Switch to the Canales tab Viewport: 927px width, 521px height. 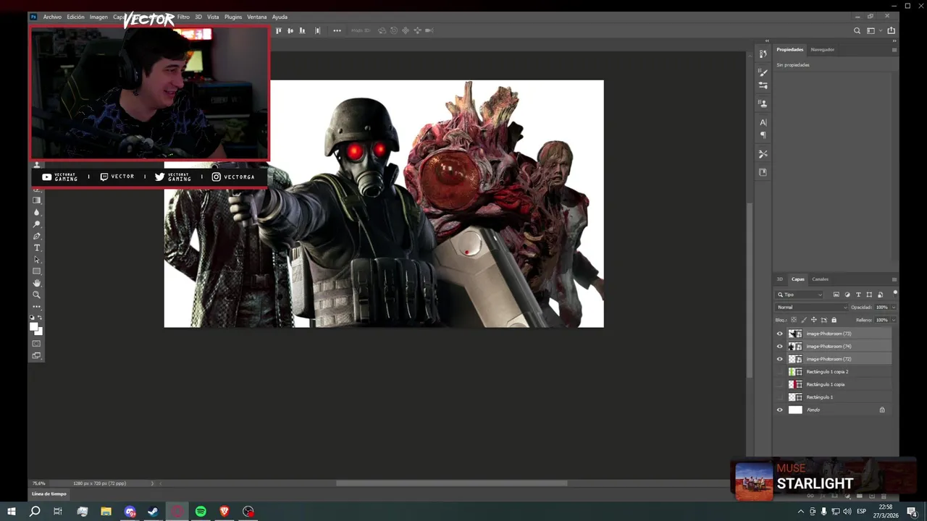[x=820, y=279]
